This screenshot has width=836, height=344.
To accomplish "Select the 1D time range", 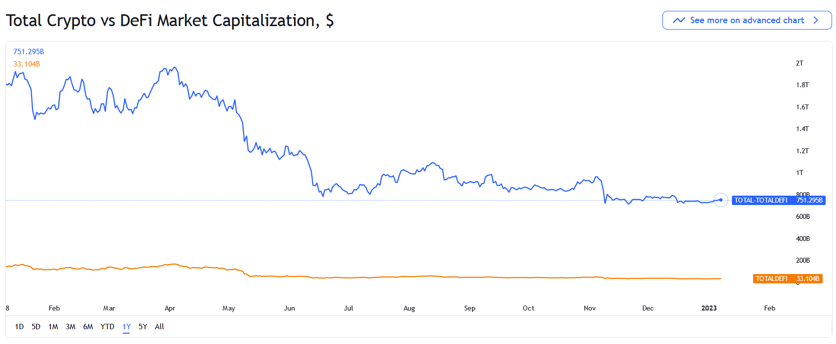I will [19, 327].
